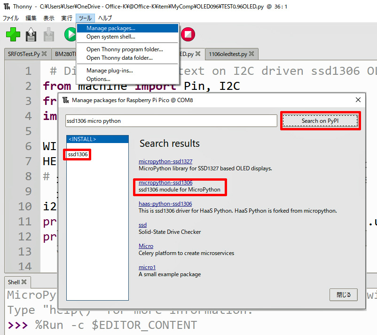Click the package search input field

coord(171,121)
